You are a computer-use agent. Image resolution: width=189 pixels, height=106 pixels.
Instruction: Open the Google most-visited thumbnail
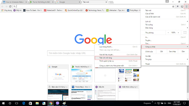pyautogui.click(x=58, y=73)
